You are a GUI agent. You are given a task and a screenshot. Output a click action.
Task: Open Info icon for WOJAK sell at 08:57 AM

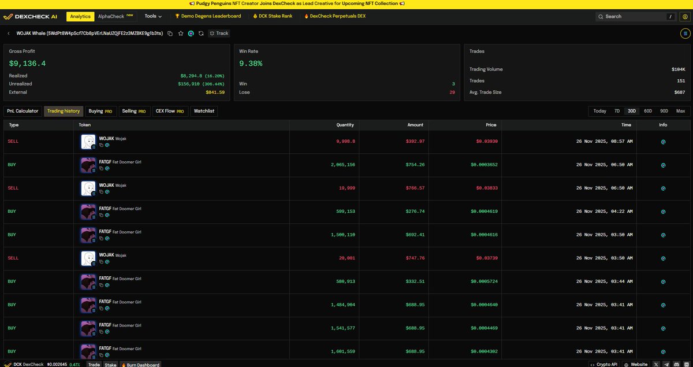coord(663,141)
